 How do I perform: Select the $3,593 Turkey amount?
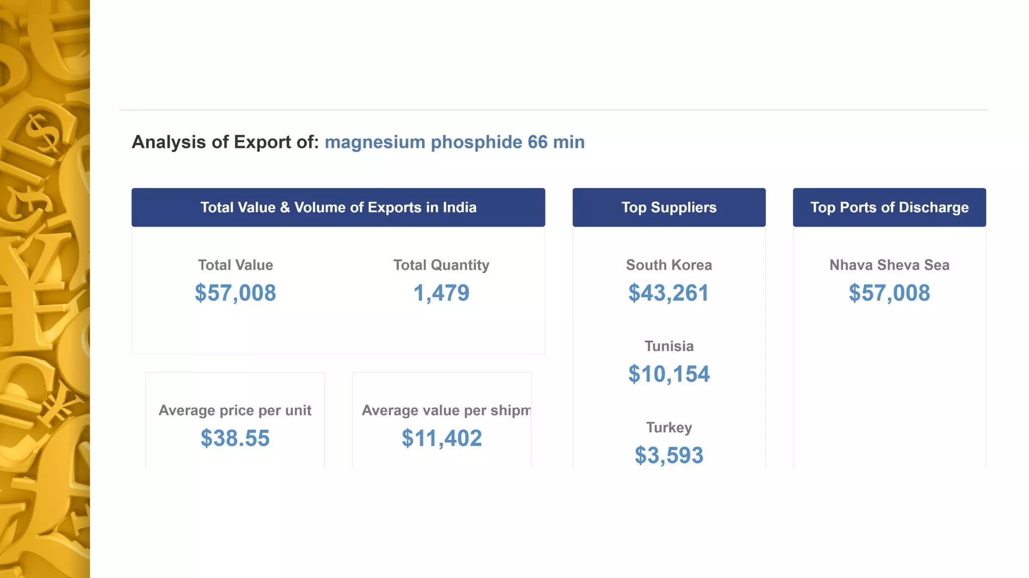669,456
